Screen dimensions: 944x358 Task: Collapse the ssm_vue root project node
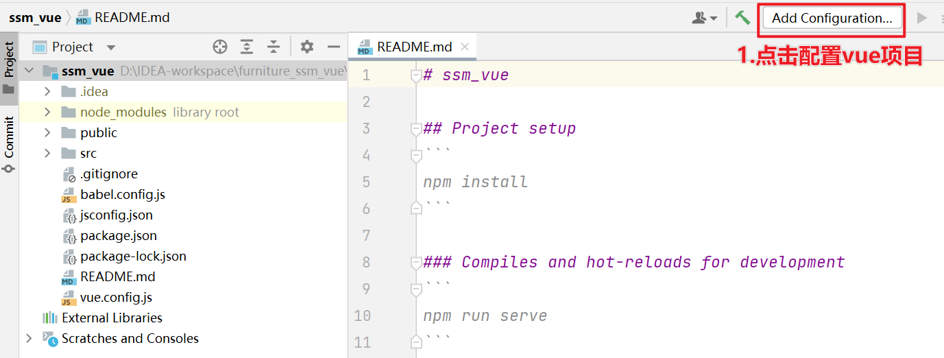[x=29, y=71]
